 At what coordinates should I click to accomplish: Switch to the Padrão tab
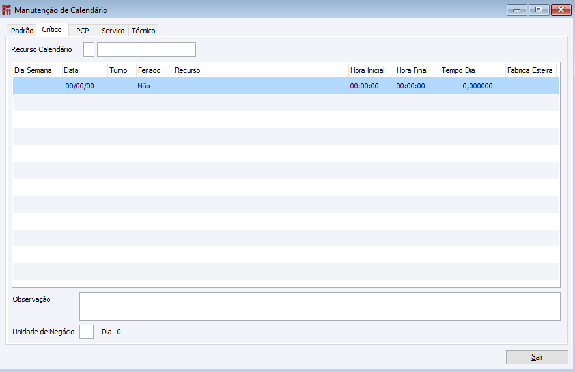[x=22, y=31]
